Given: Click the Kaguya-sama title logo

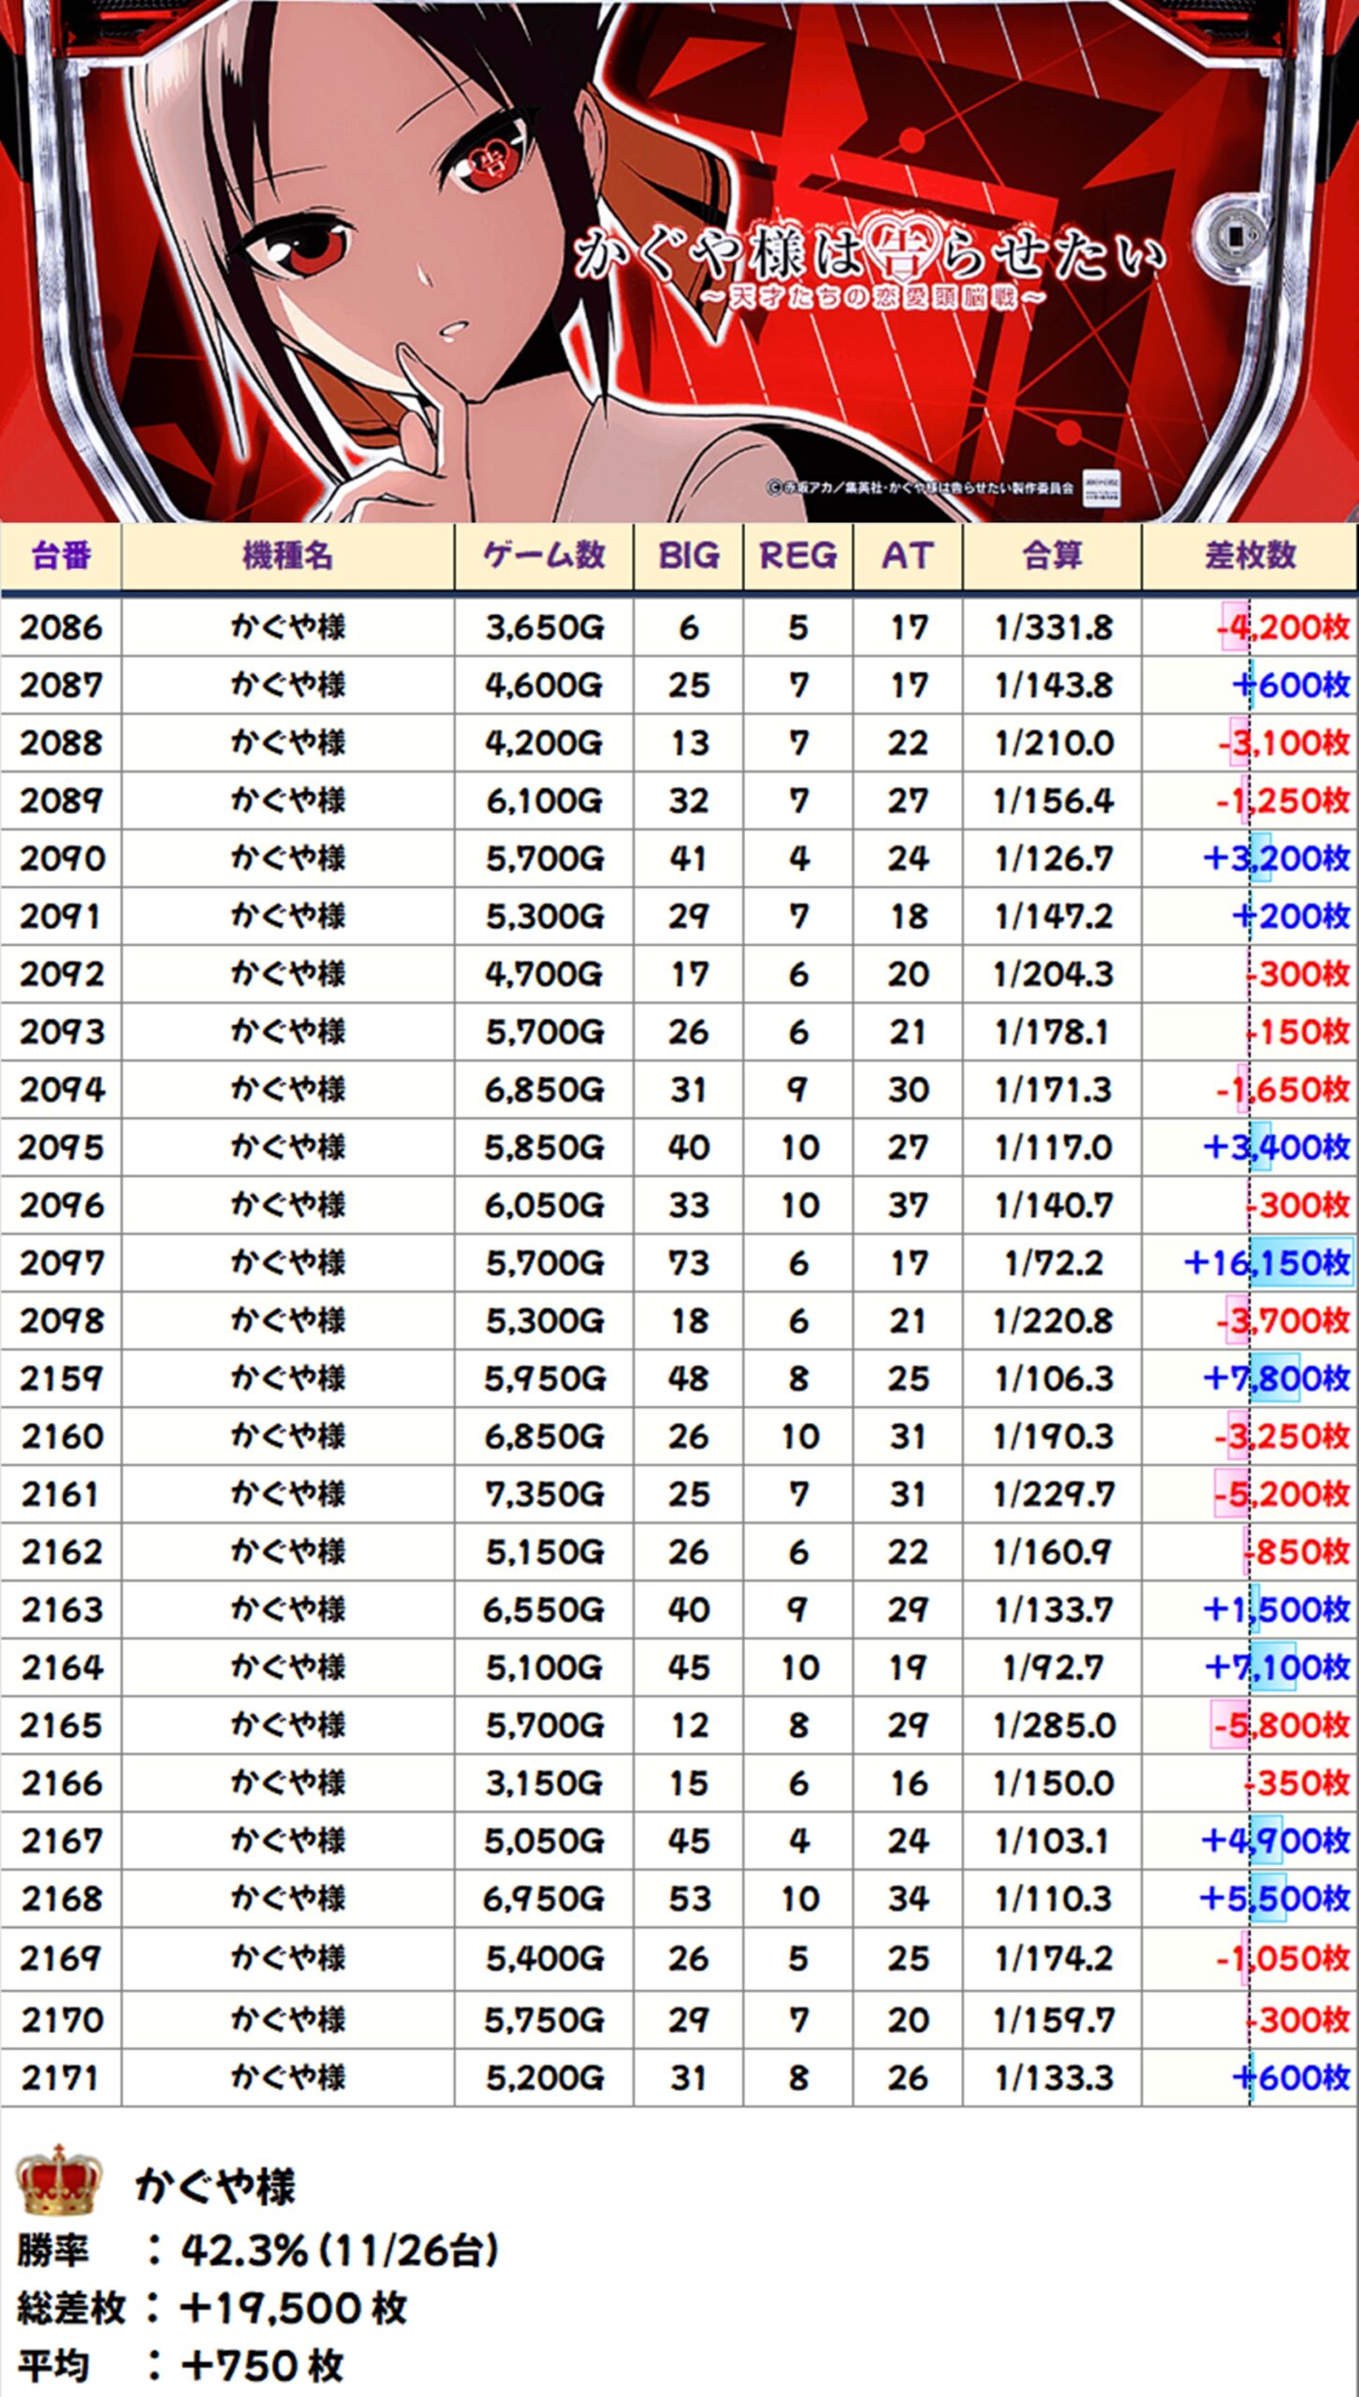Looking at the screenshot, I should click(870, 265).
